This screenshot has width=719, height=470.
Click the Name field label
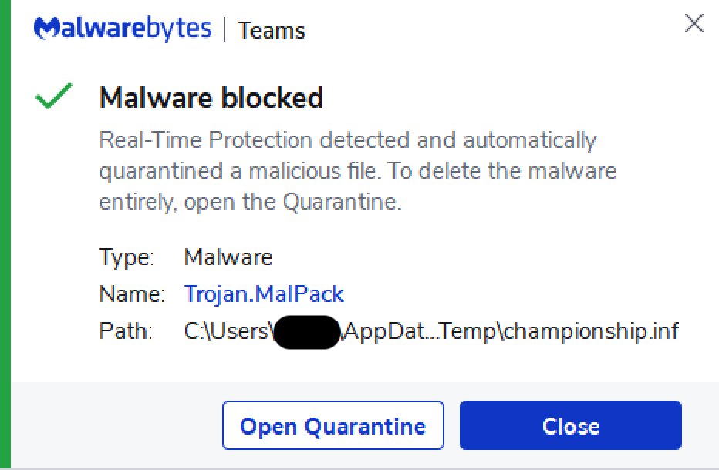click(131, 294)
